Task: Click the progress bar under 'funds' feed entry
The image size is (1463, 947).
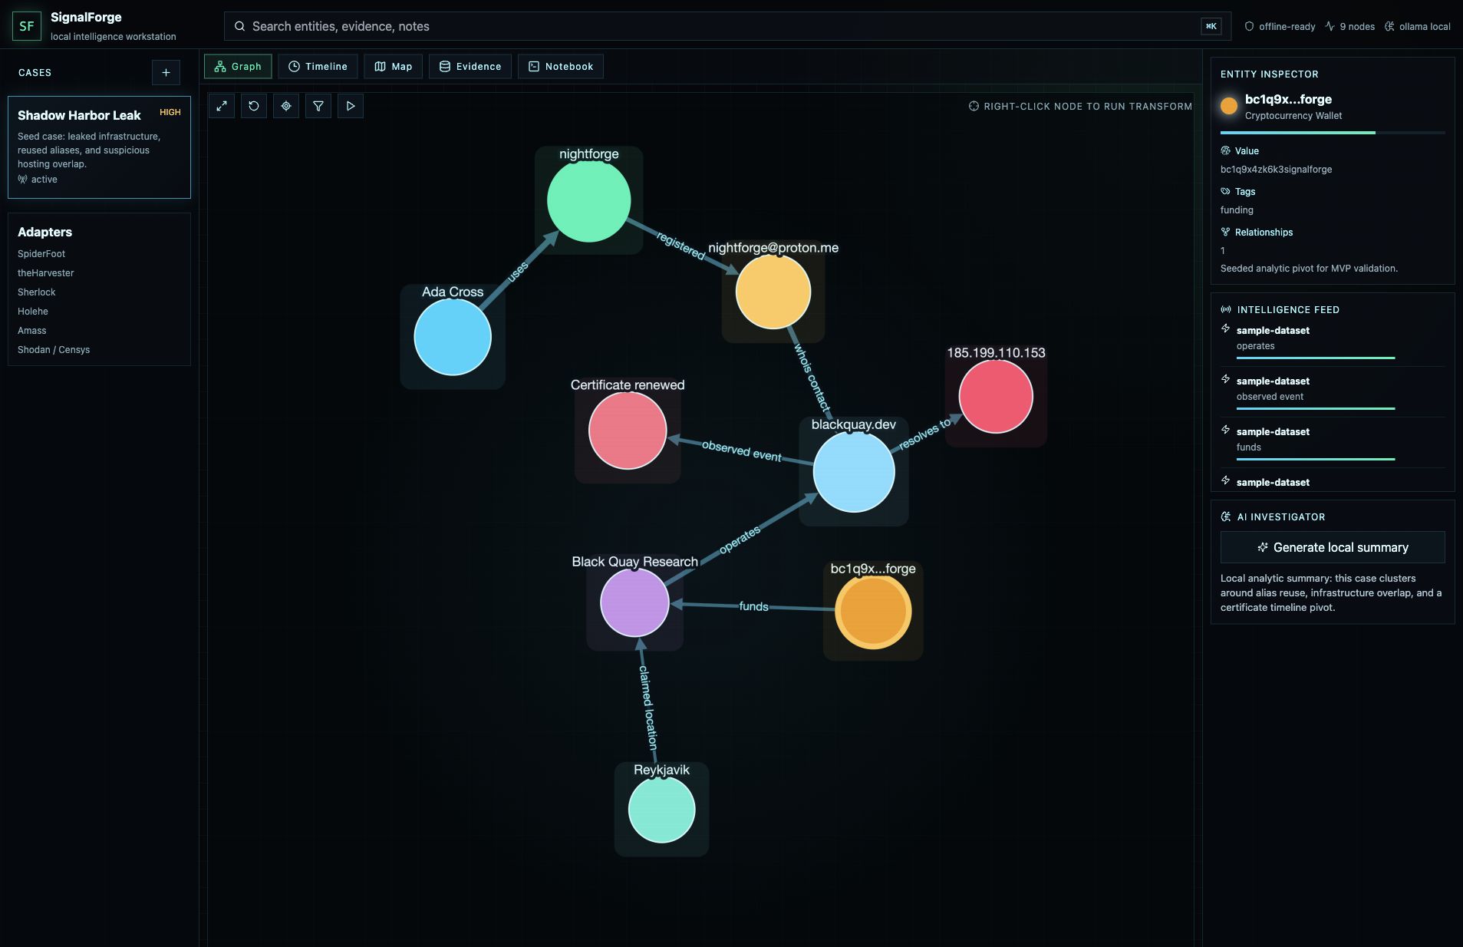Action: [1316, 460]
